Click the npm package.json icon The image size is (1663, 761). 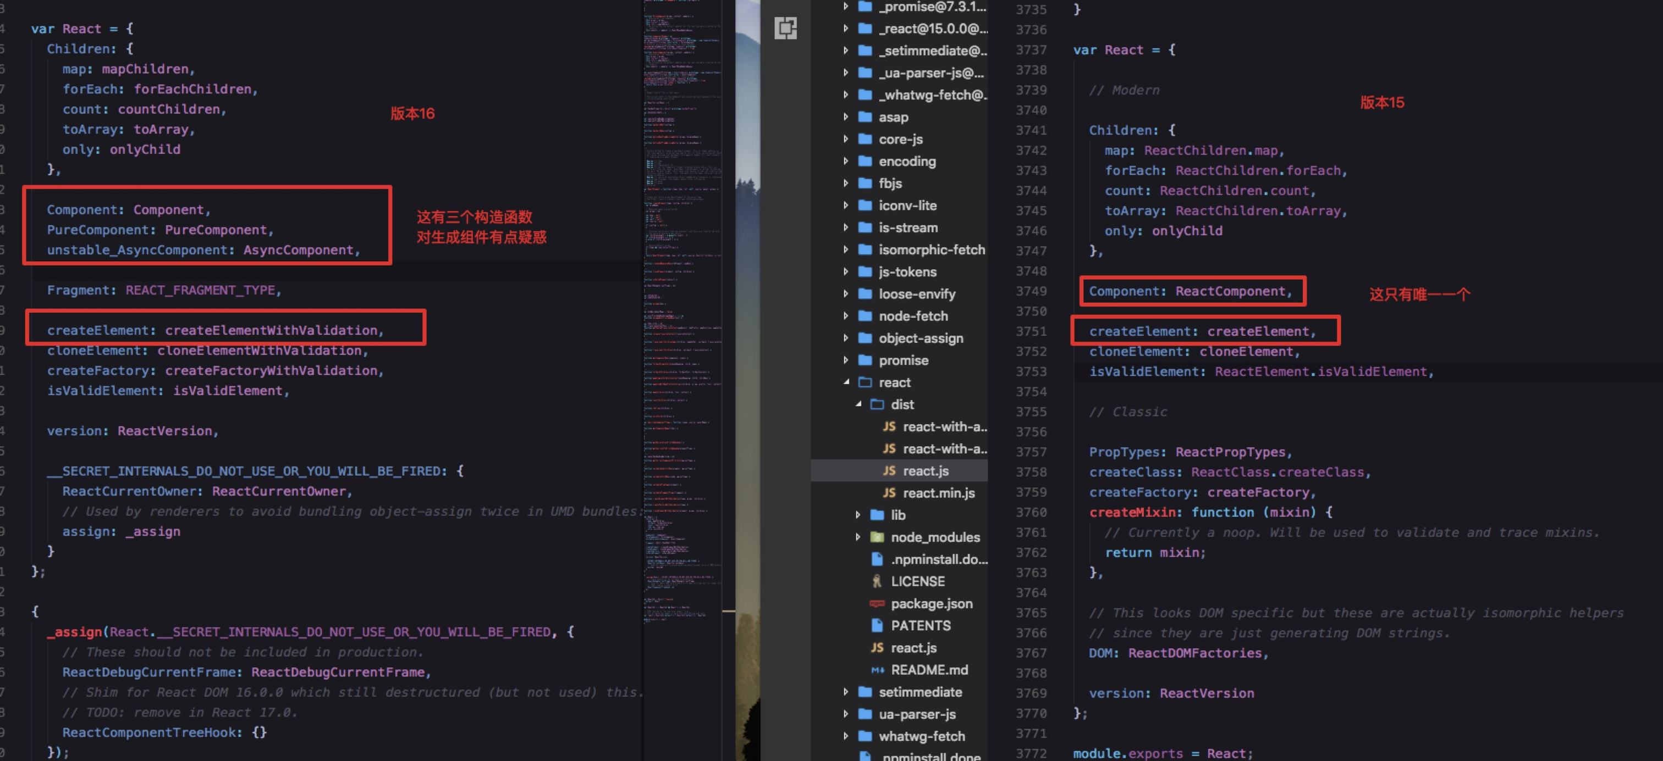tap(877, 604)
